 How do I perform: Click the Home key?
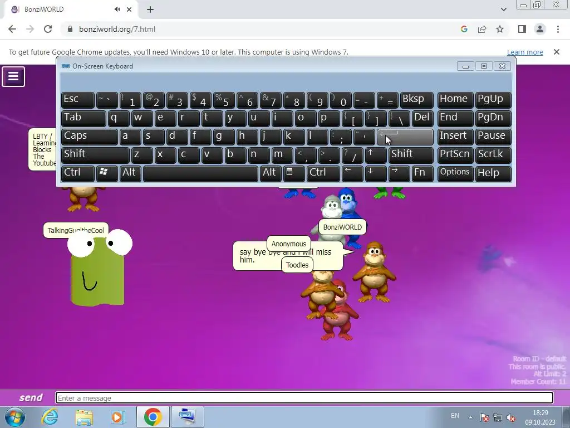pyautogui.click(x=455, y=99)
